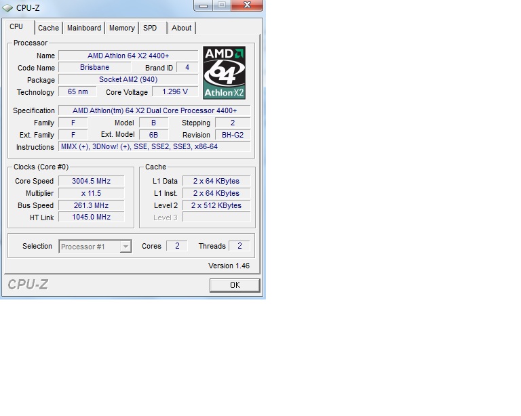
Task: Click the Specification field text
Action: [x=155, y=110]
